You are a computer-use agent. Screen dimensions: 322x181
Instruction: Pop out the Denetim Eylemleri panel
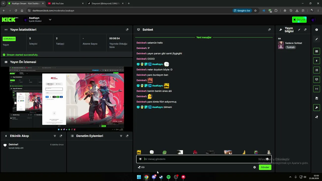tap(127, 136)
